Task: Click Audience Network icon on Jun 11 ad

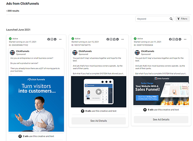Action: pyautogui.click(x=177, y=39)
